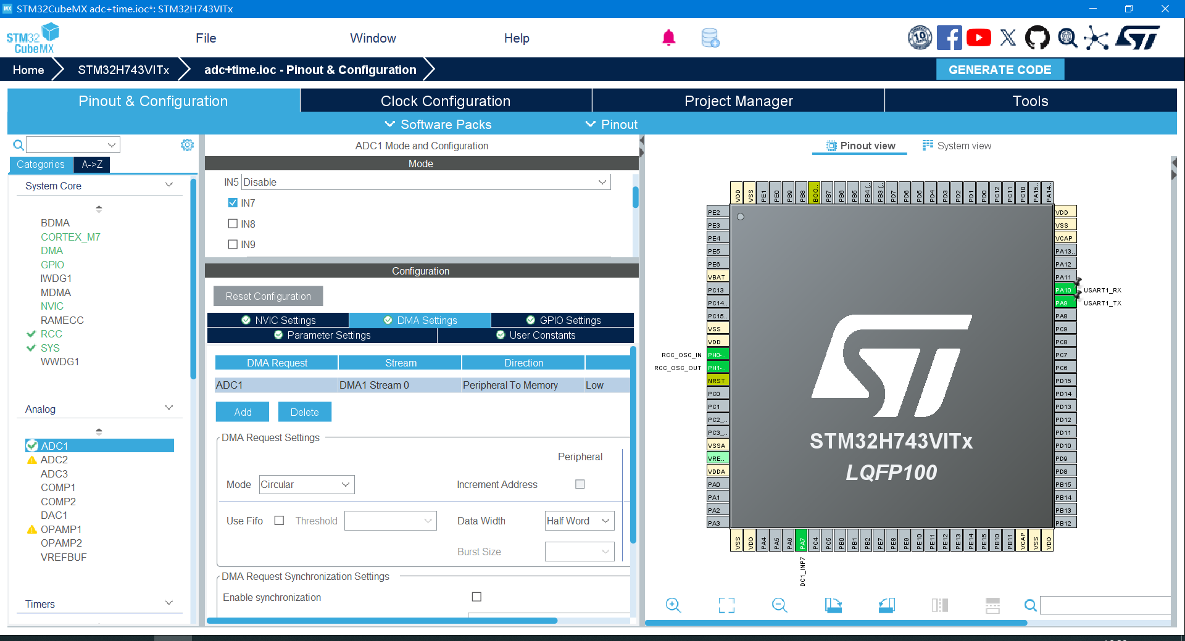Open the ST community network icon
1185x641 pixels.
1096,38
